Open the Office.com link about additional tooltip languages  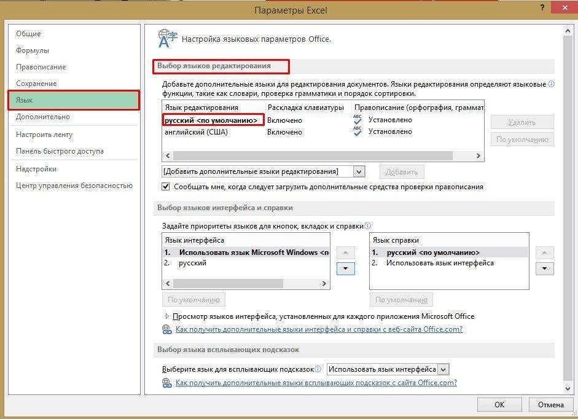pos(307,382)
